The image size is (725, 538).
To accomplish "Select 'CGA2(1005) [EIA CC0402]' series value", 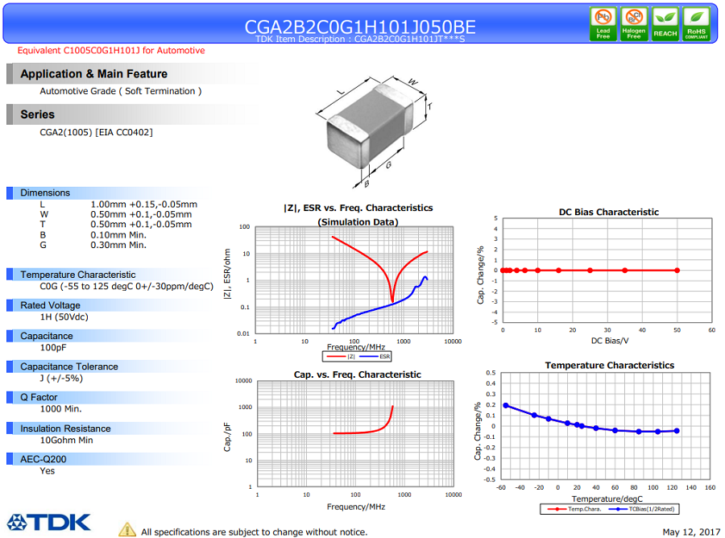I will [x=96, y=132].
